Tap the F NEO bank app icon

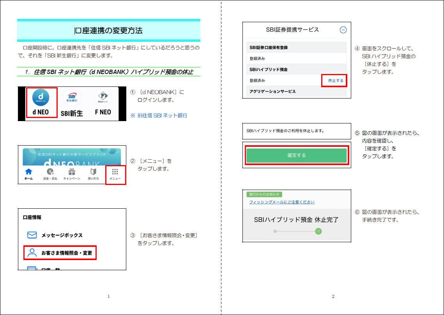(x=103, y=98)
